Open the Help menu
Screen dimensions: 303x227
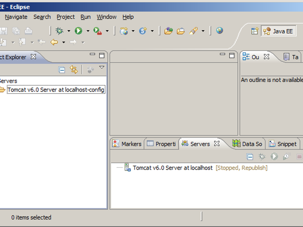point(128,17)
